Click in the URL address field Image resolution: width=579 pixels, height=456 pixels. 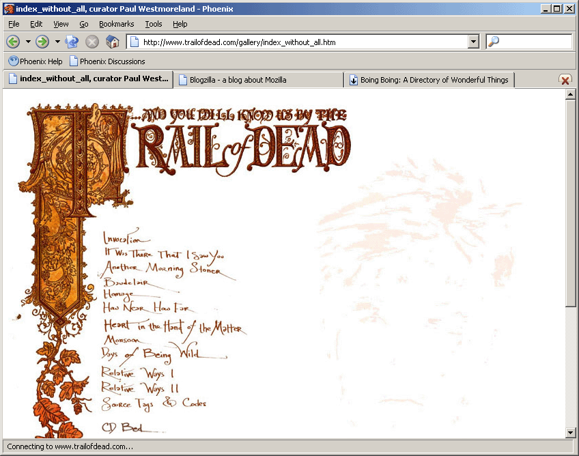tap(302, 42)
